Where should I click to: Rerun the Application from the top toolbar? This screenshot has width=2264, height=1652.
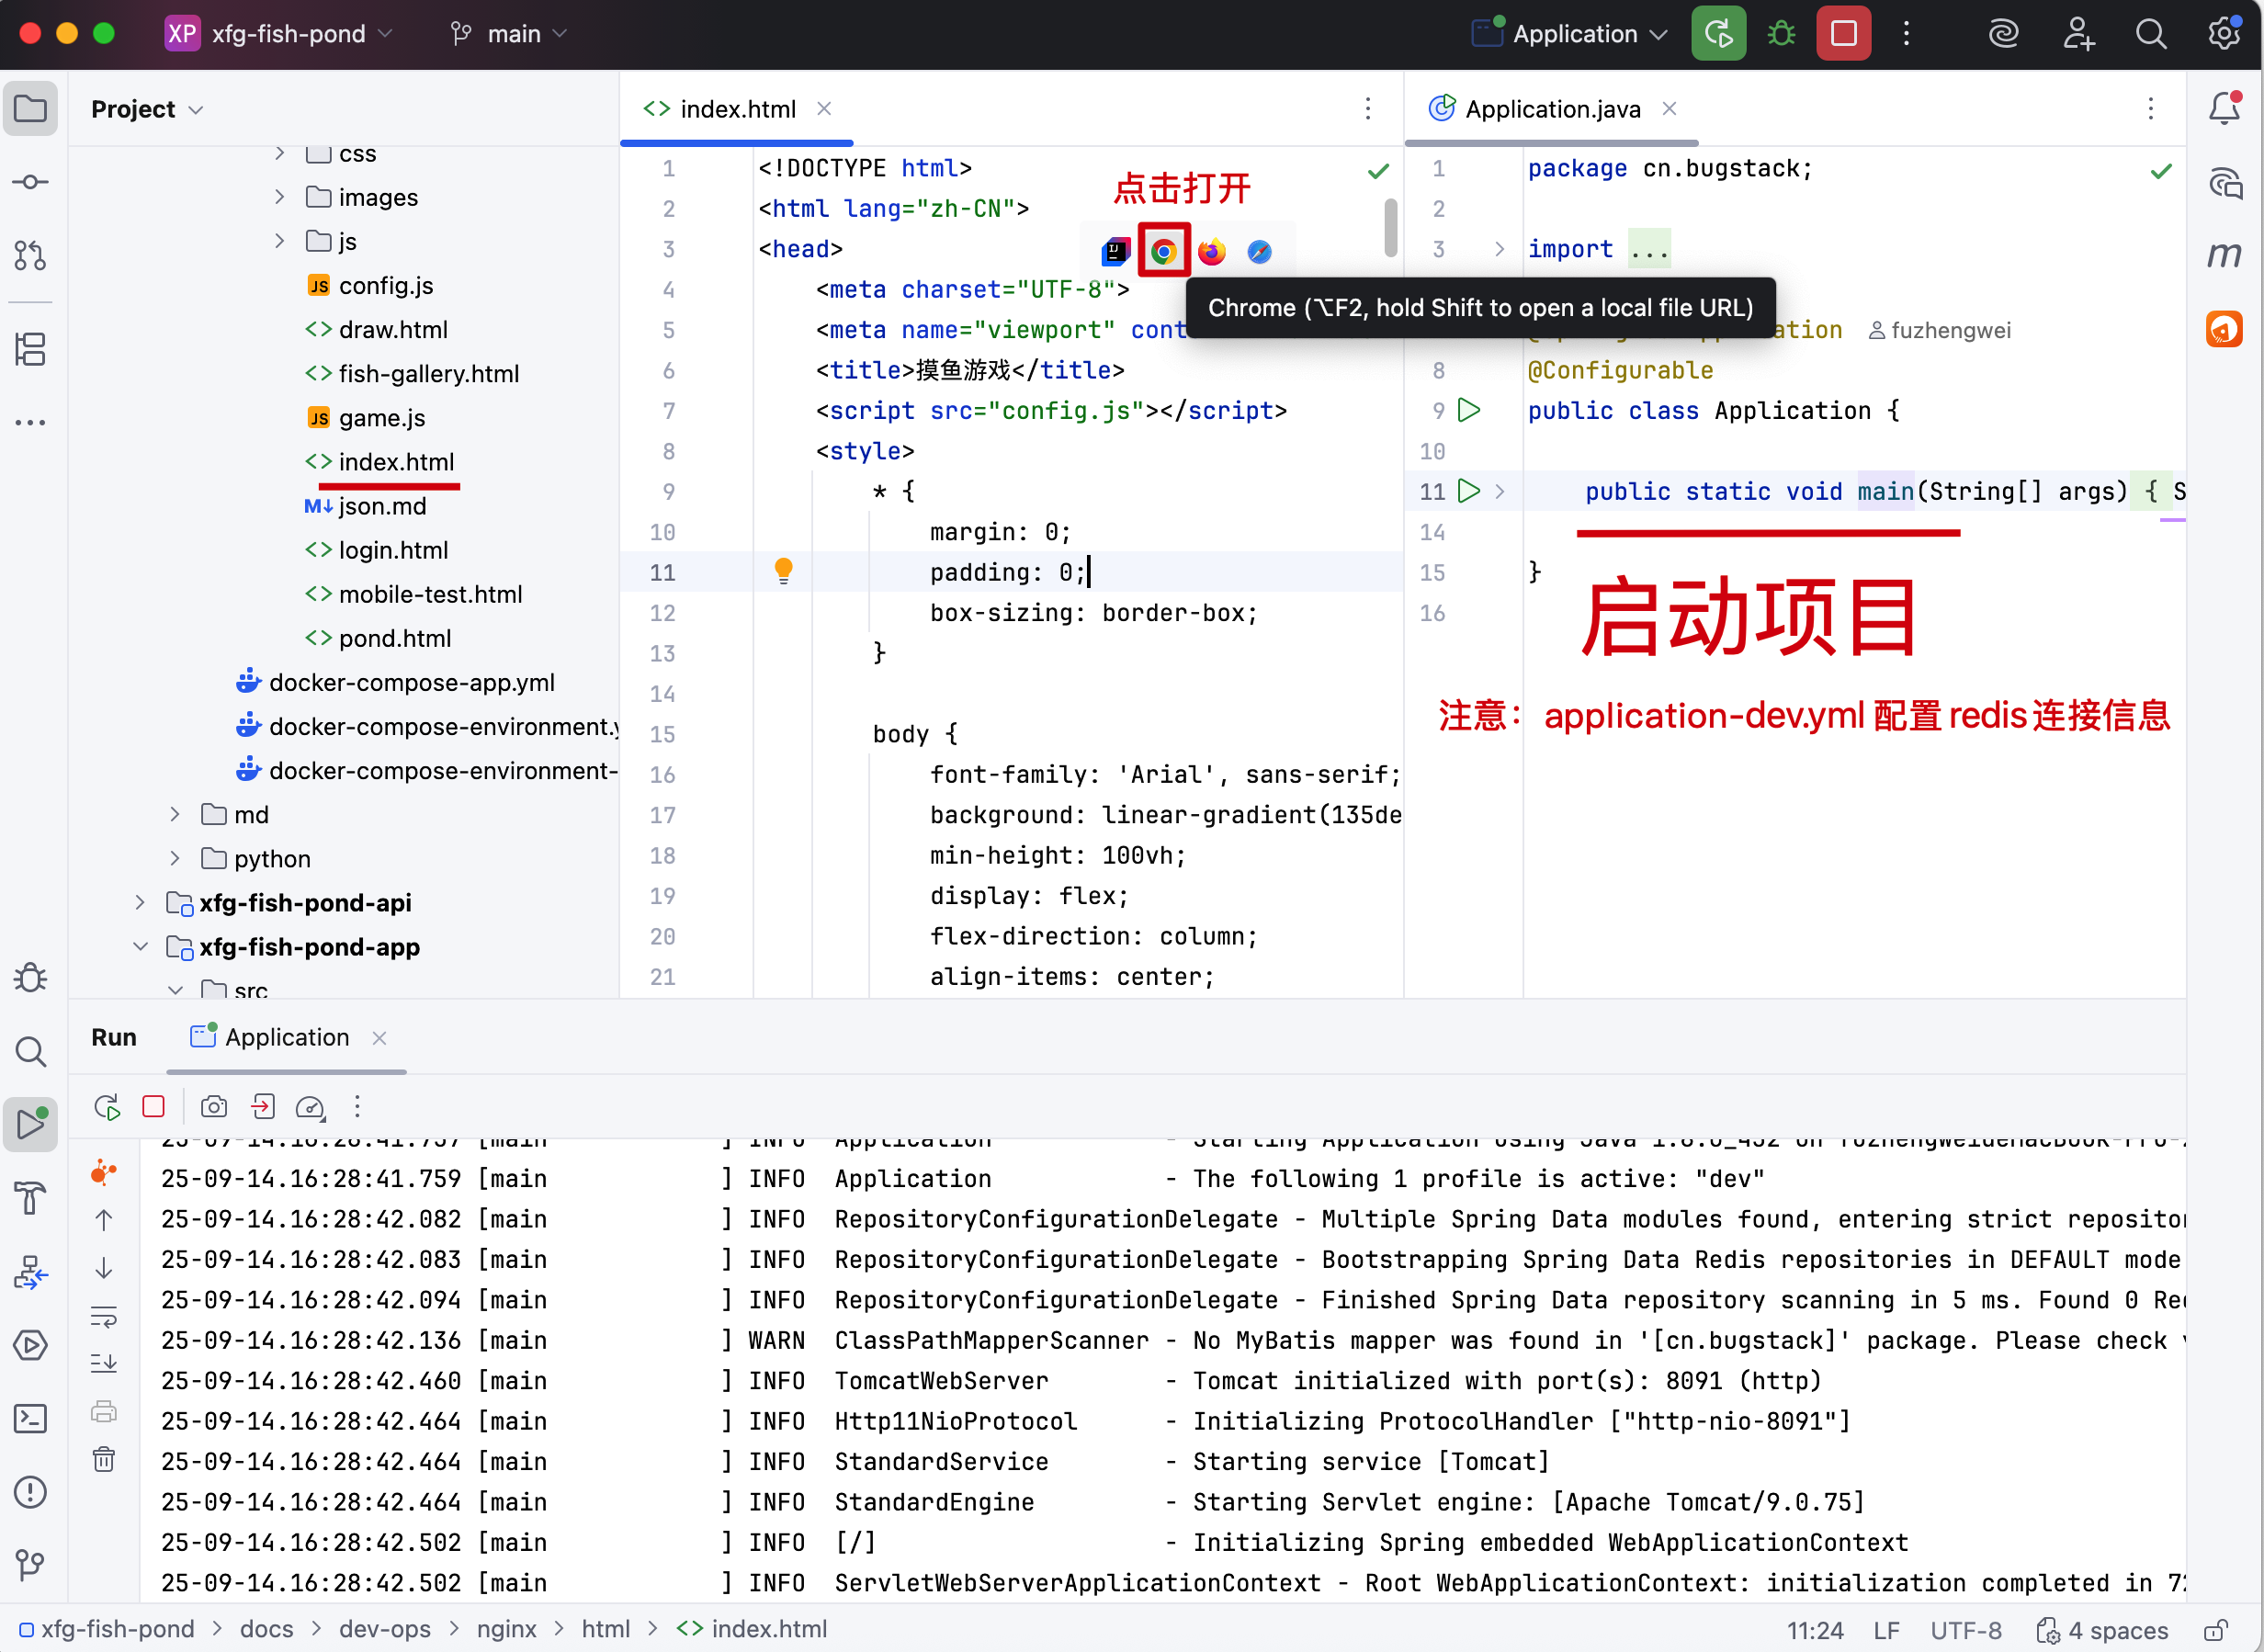[1718, 34]
